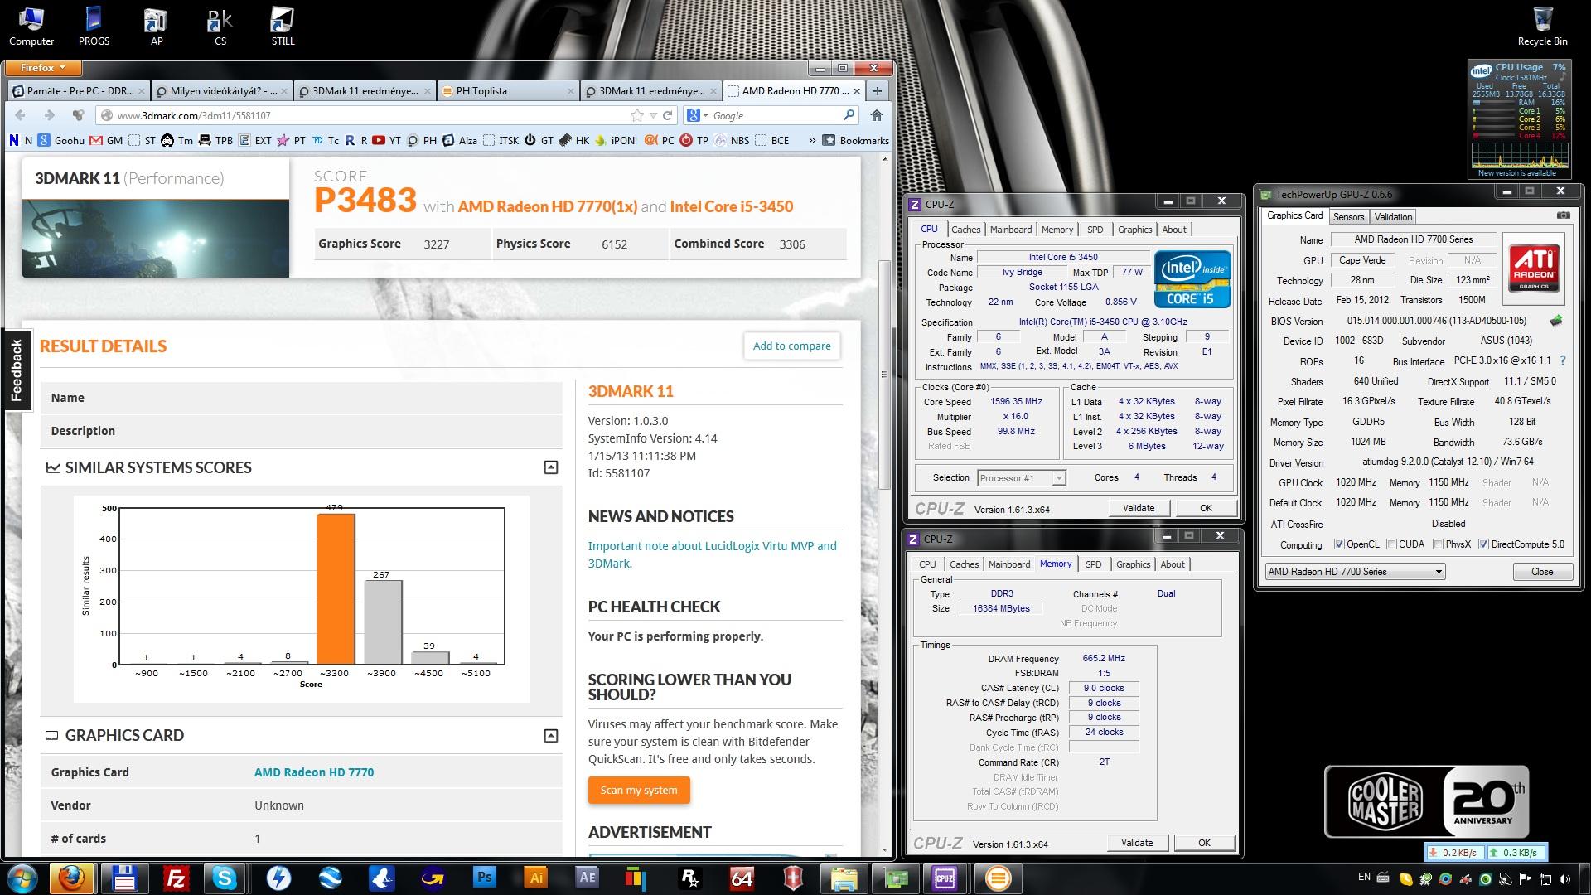Expand the bookmarks overflow chevron

[x=812, y=140]
